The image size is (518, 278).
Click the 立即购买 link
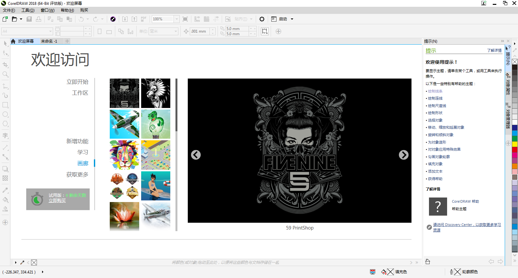click(57, 201)
